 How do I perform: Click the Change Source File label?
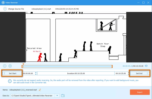pyautogui.click(x=16, y=9)
